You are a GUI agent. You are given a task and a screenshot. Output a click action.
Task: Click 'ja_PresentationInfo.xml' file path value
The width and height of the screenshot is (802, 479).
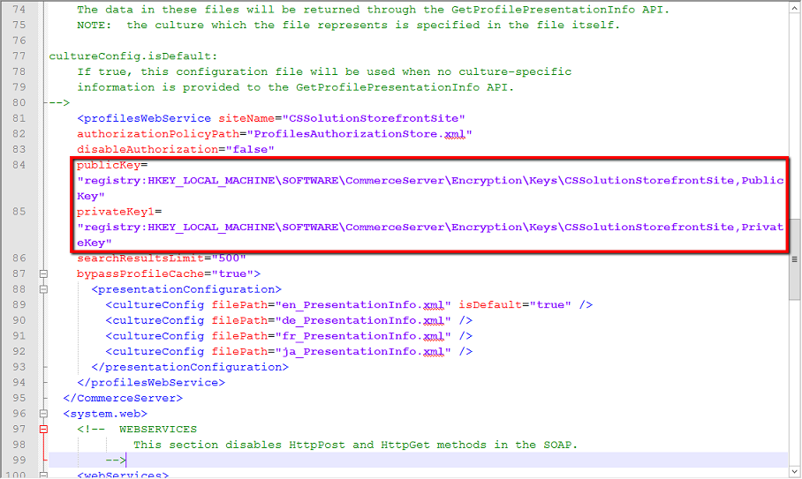pos(363,351)
